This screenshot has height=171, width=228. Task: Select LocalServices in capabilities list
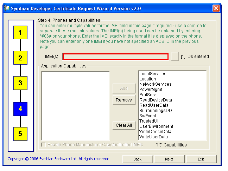[153, 74]
